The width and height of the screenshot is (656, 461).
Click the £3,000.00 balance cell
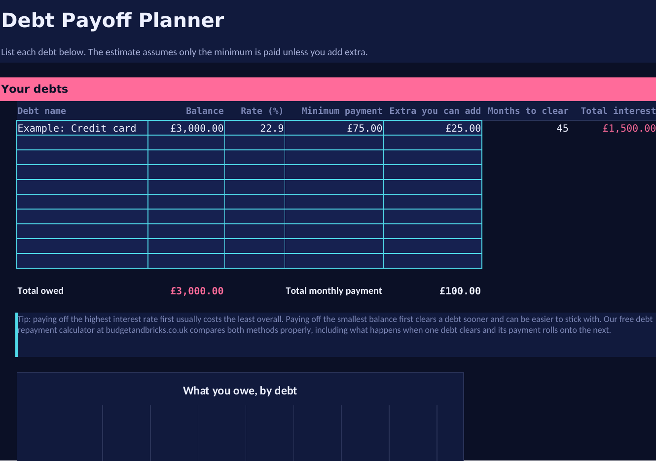(x=186, y=128)
